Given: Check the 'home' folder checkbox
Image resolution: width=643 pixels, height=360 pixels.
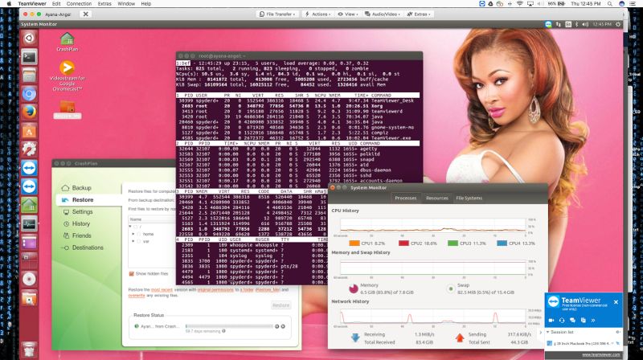Looking at the screenshot, I should pyautogui.click(x=139, y=234).
